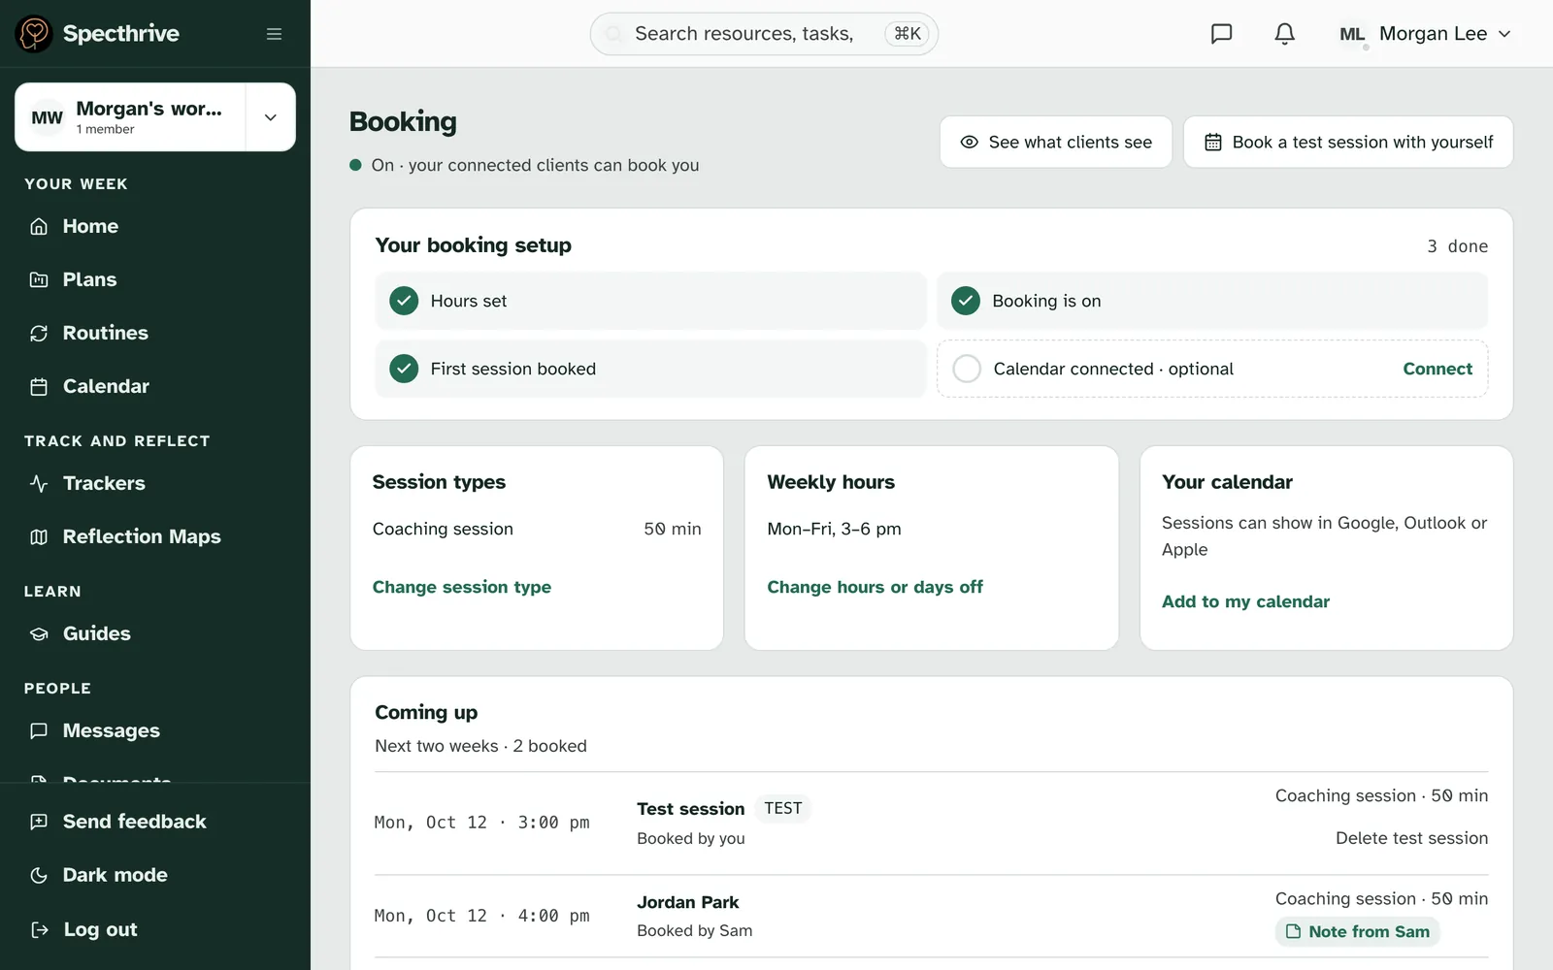Click the Calendar icon in sidebar
Viewport: 1553px width, 970px height.
(x=39, y=387)
